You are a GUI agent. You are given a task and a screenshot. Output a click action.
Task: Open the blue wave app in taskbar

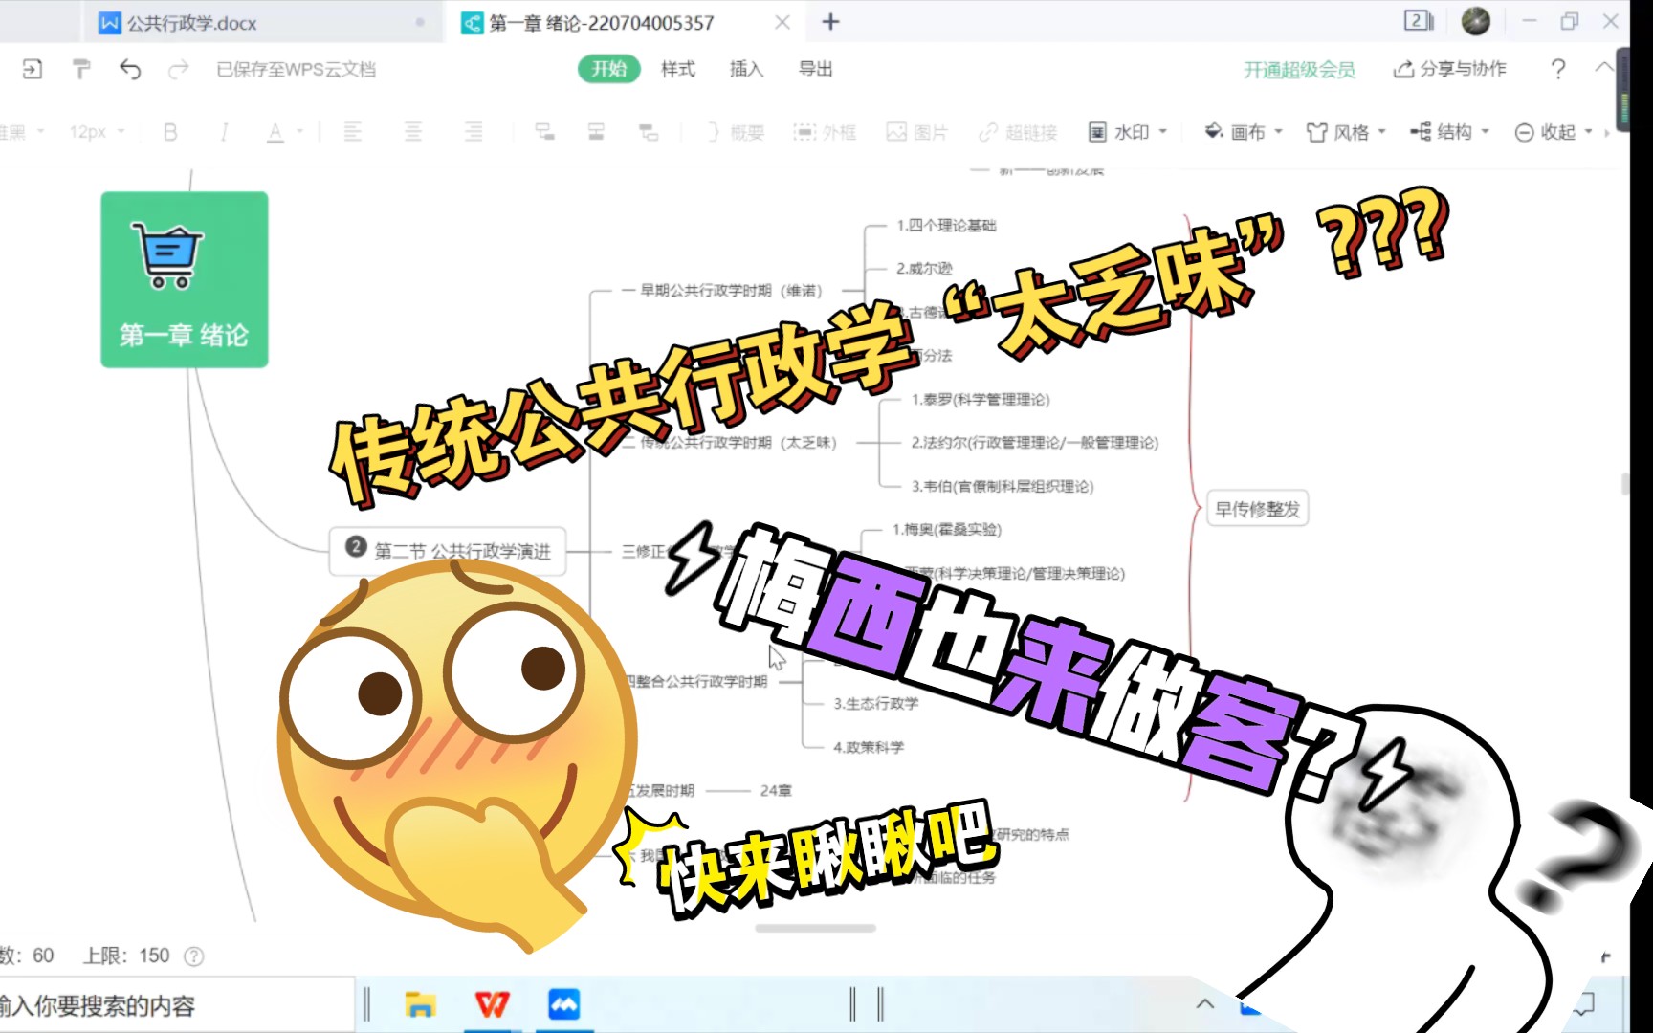click(x=564, y=1004)
